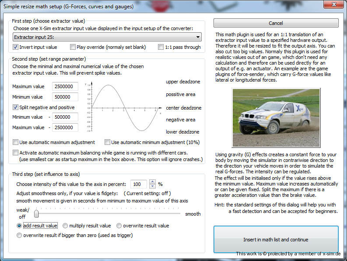Viewport: 347px width, 261px height.
Task: Enable Use automatic maximum adjustment
Action: 16,142
